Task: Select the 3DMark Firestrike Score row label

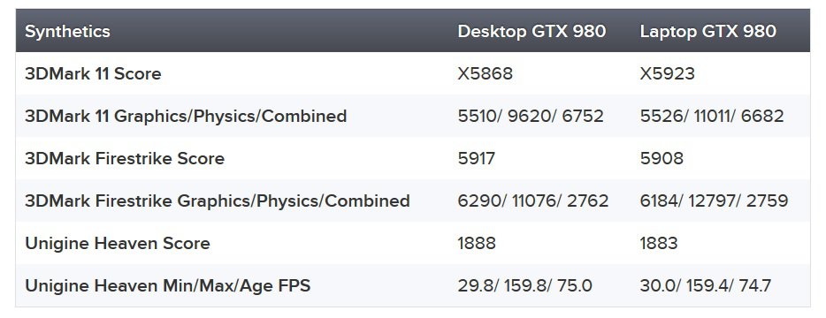Action: point(125,158)
